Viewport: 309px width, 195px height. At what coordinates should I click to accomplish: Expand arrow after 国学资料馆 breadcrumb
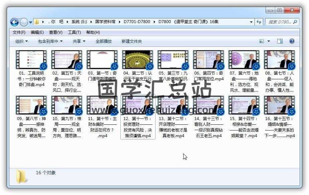tap(119, 22)
